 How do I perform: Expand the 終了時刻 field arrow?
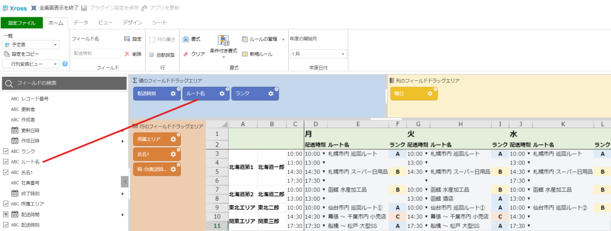click(123, 193)
